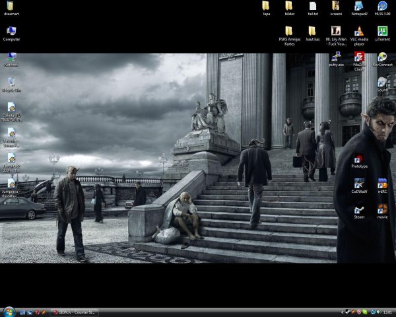Select the Lily Allen music file
The image size is (396, 317).
(x=335, y=31)
